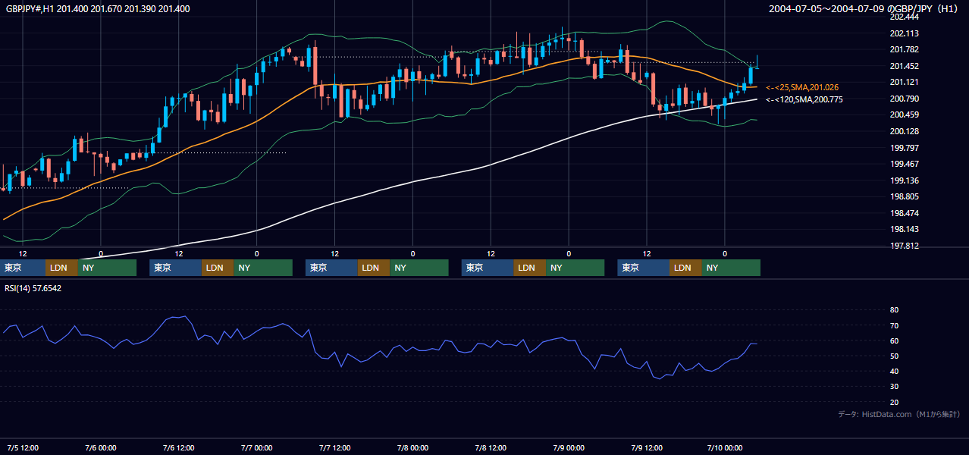Click price axis label 198.474

pos(904,213)
